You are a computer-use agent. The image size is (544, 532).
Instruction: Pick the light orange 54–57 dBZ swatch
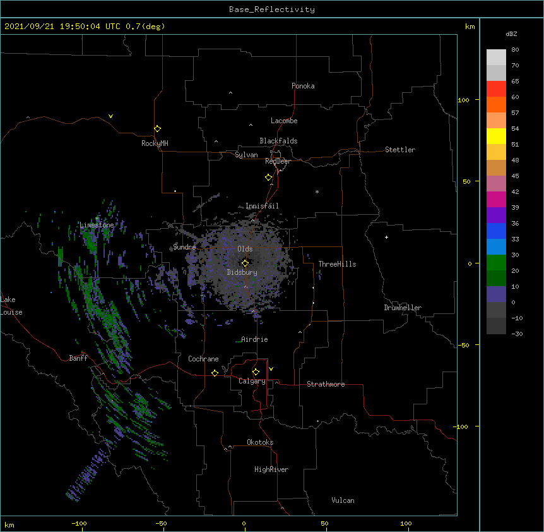pos(496,121)
